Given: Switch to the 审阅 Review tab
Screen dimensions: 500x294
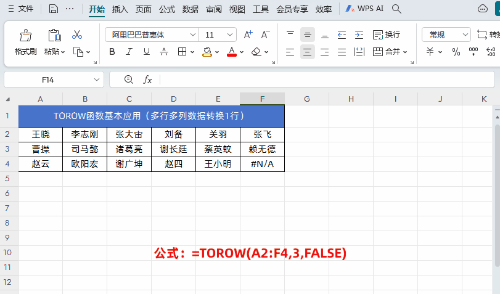Looking at the screenshot, I should (x=214, y=9).
